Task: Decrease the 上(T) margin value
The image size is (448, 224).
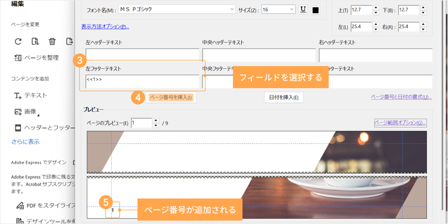Action: click(x=376, y=13)
